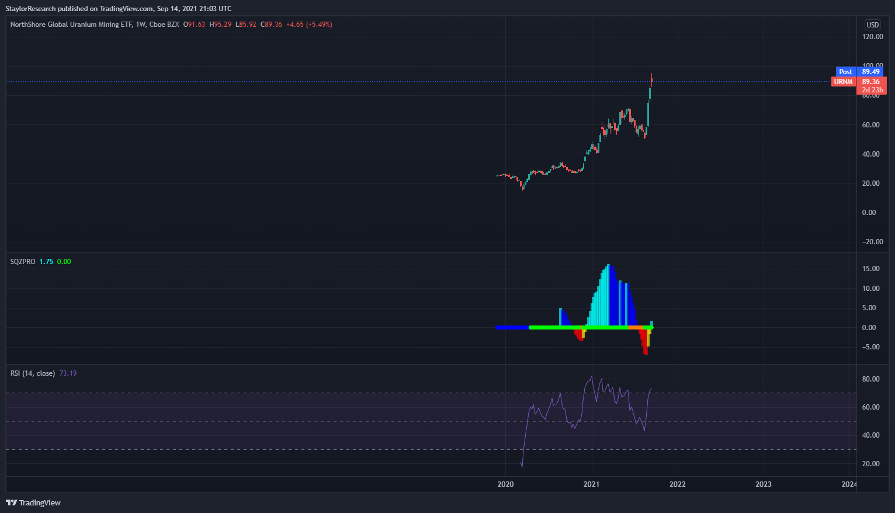Click the SQZPRO value 1.75
Viewport: 895px width, 513px height.
click(46, 262)
